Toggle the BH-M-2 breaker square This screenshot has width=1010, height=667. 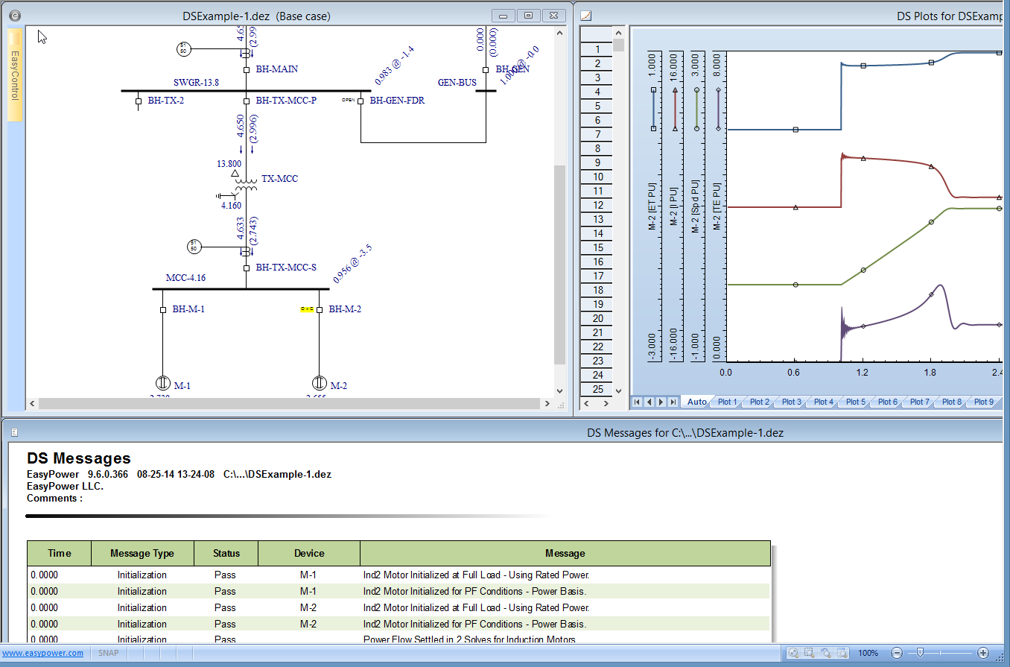click(320, 309)
